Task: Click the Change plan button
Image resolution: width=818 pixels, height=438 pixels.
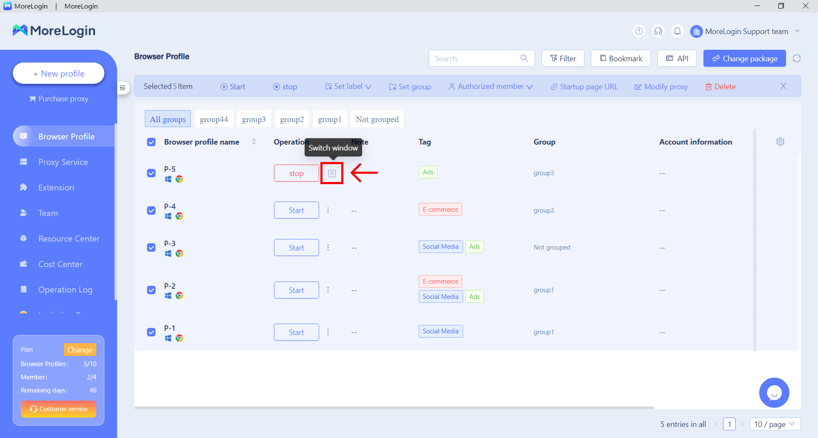Action: coord(80,350)
